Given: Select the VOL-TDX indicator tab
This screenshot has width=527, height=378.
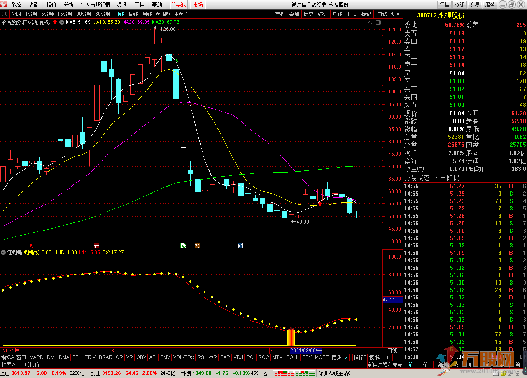Looking at the screenshot, I should point(184,357).
